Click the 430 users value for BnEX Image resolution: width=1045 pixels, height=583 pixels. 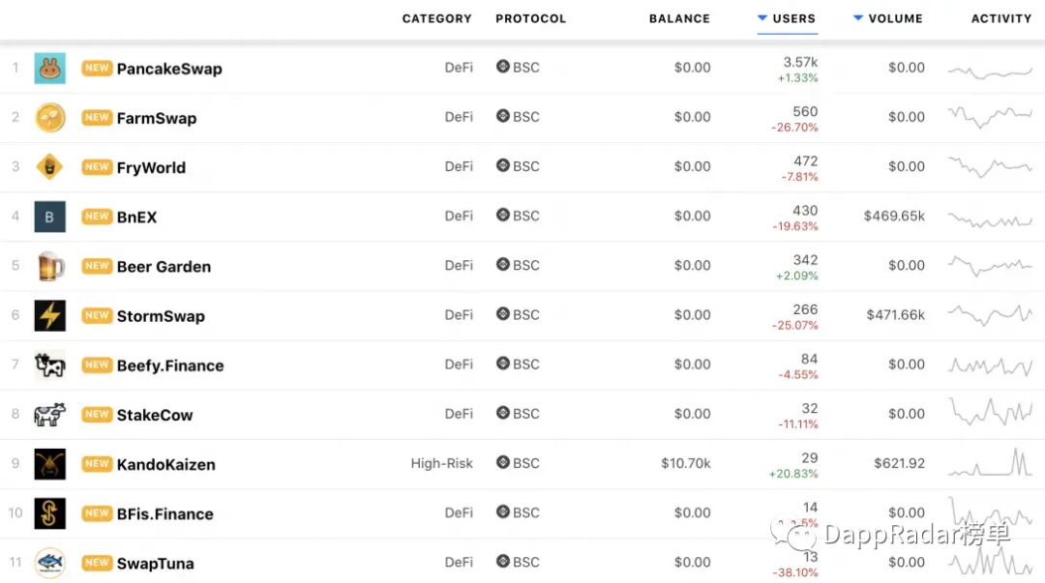tap(805, 211)
